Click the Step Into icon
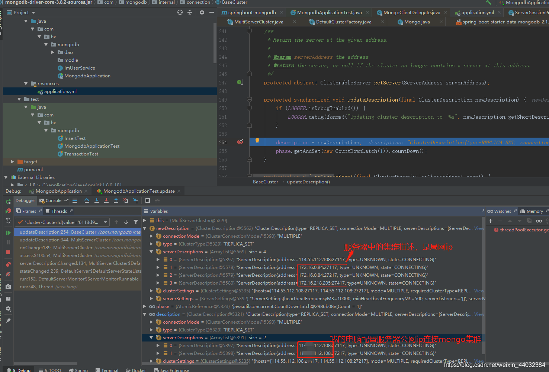The width and height of the screenshot is (549, 372). pyautogui.click(x=97, y=201)
